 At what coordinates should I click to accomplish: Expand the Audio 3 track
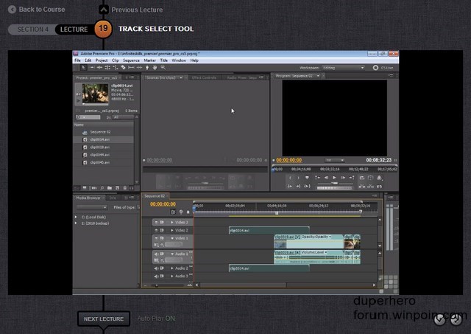point(172,276)
